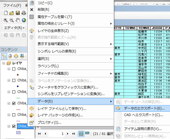Viewport: 170px width, 139px height.
Task: Click the purple polygon symbol swatch
Action: click(19, 132)
